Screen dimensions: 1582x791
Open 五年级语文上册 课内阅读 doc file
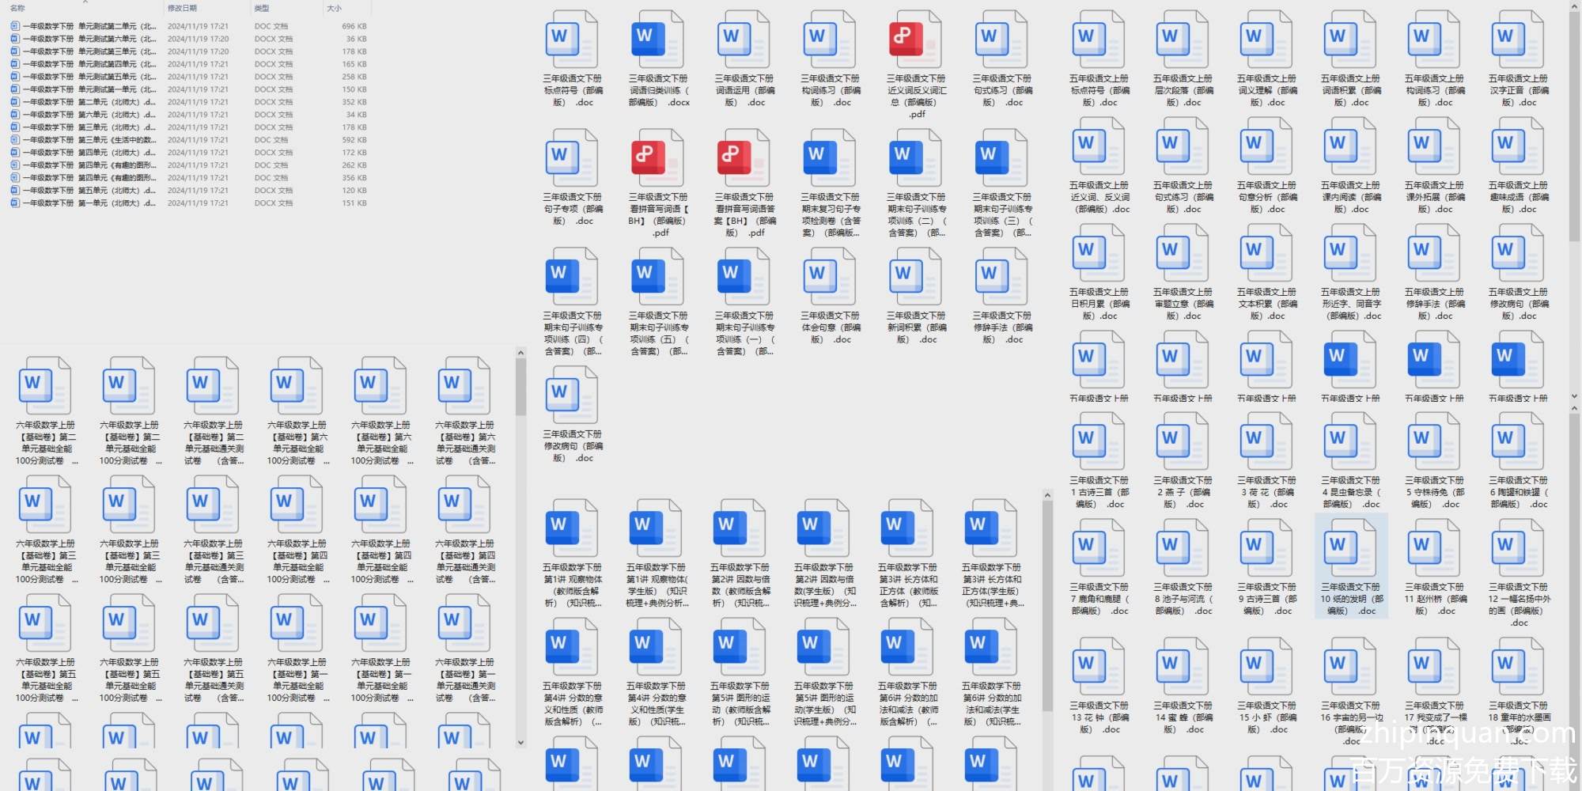(x=1350, y=167)
